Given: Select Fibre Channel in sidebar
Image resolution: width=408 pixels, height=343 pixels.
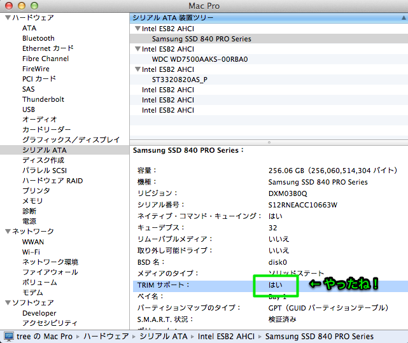Looking at the screenshot, I should point(46,59).
